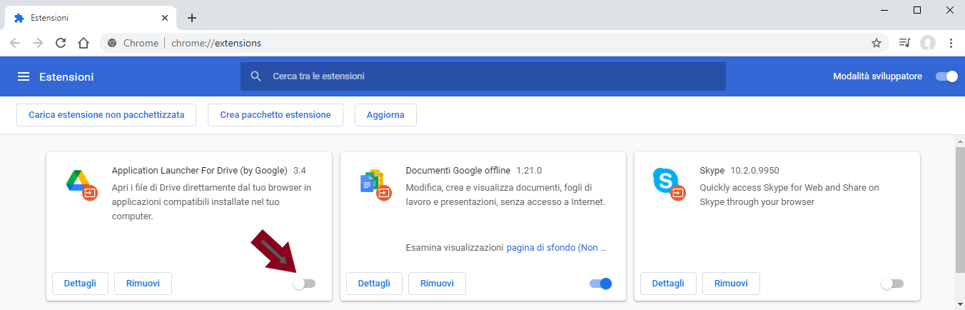Turn off Modalità sviluppatore switch

[x=946, y=76]
